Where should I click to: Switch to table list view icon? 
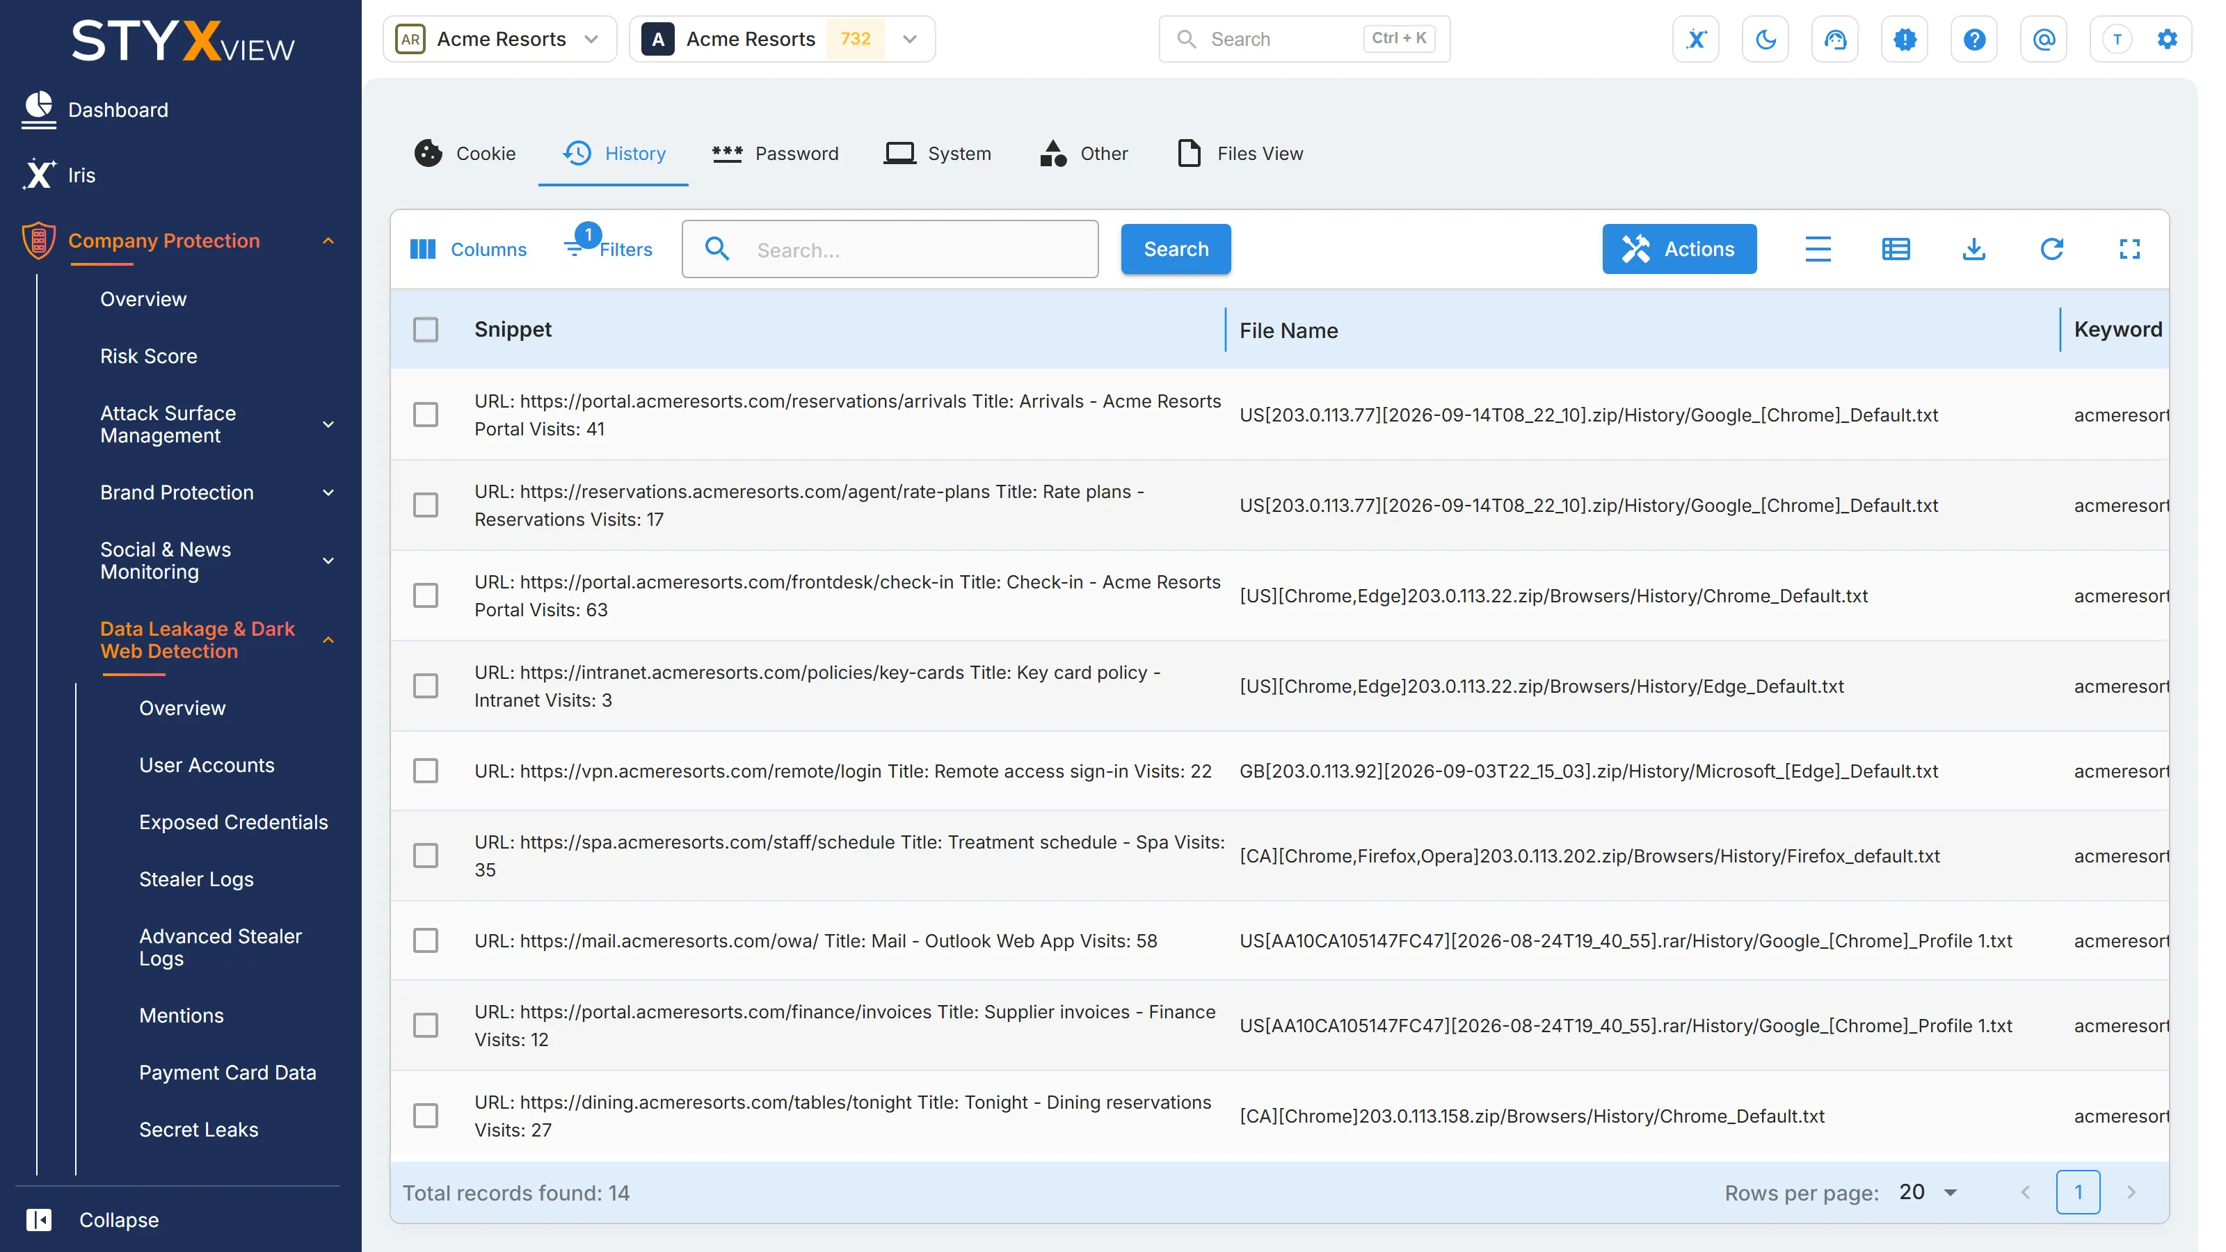(1896, 249)
